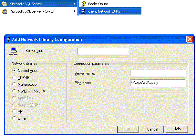The image size is (196, 137).
Task: Focus the Server alias text field
Action: (103, 51)
